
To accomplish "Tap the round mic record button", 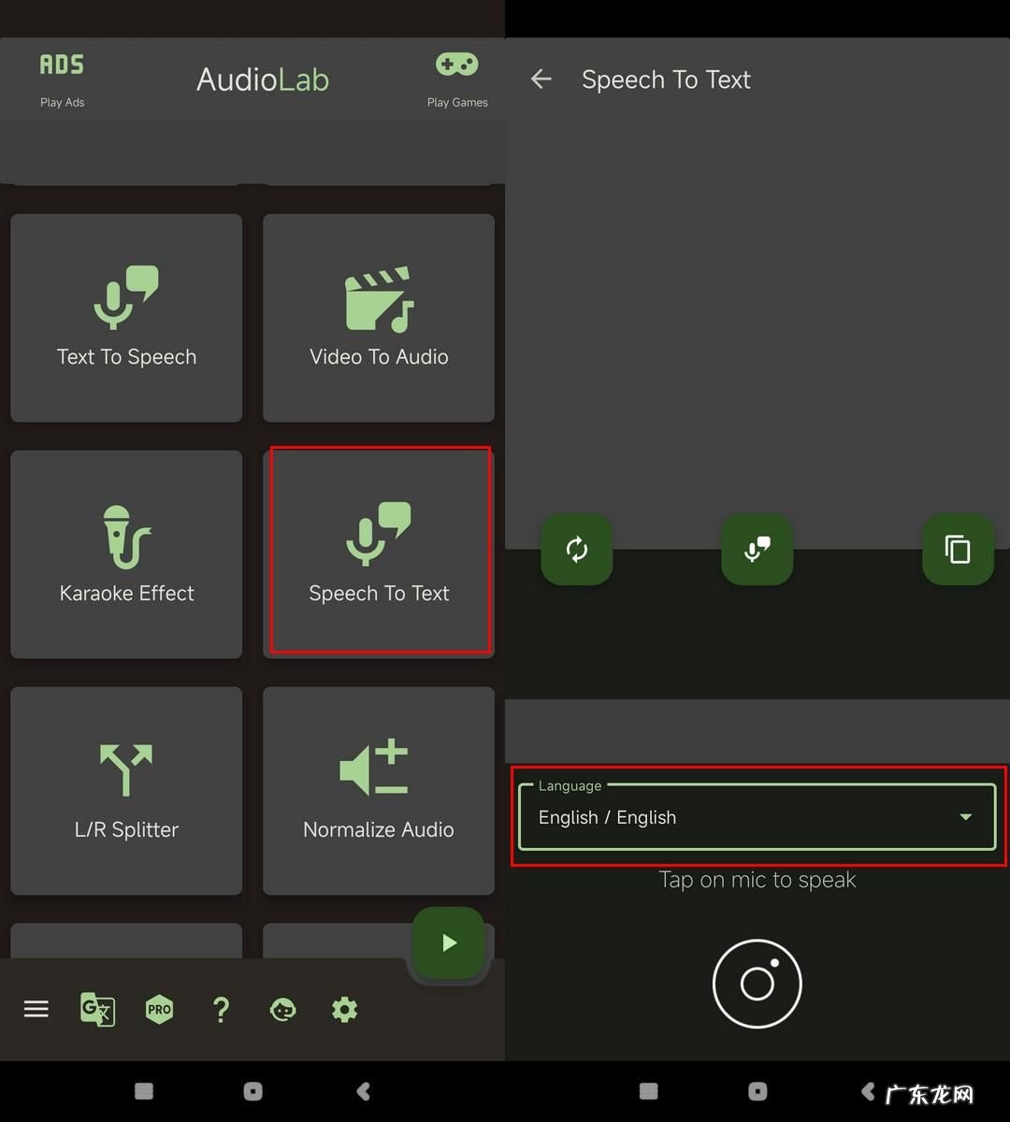I will coord(757,984).
